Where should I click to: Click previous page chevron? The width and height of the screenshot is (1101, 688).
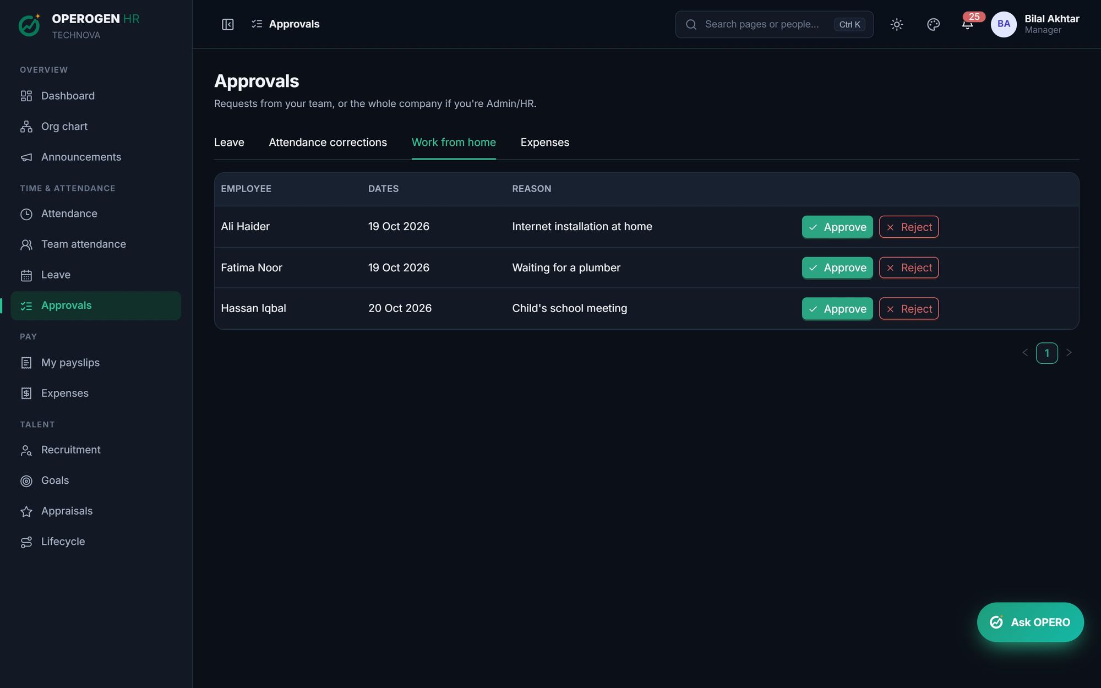[1025, 353]
